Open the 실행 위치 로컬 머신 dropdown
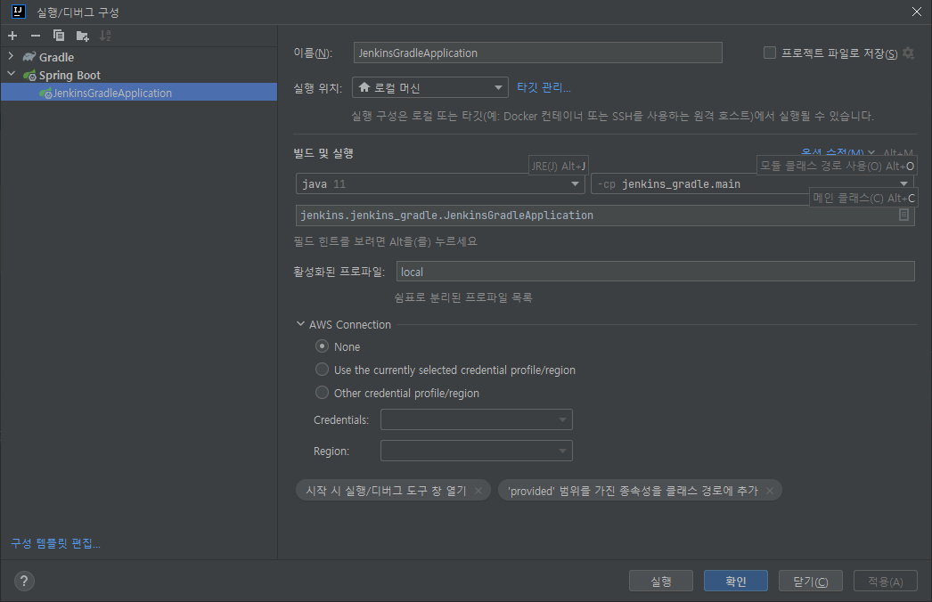Viewport: 932px width, 602px height. tap(430, 87)
